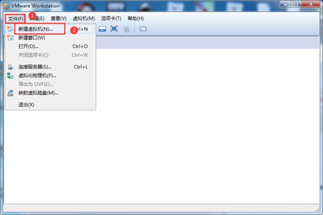The image size is (323, 215).
Task: Click the disabled 导出为 OVF(E)... entry
Action: tap(51, 84)
